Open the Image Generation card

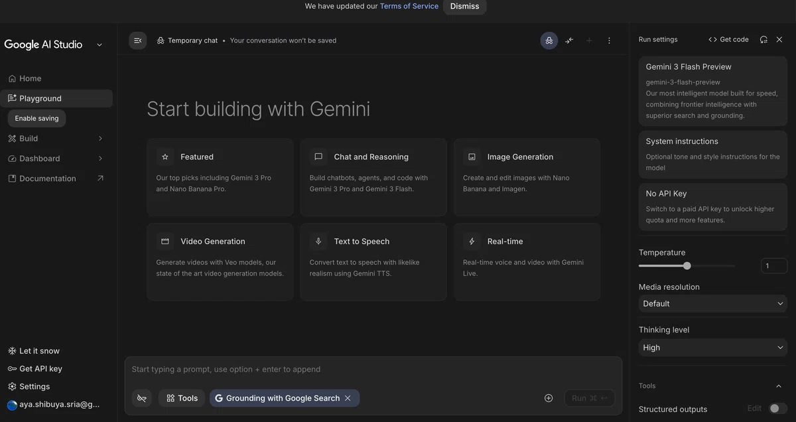click(527, 177)
